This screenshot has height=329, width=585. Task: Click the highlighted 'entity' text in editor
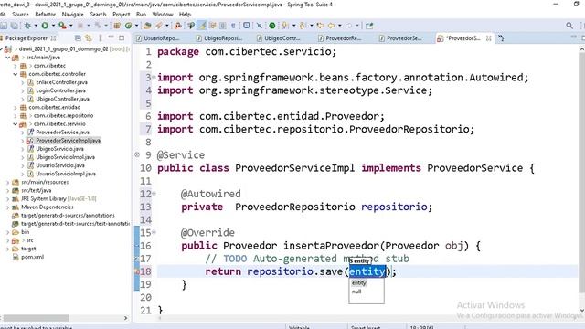coord(367,271)
